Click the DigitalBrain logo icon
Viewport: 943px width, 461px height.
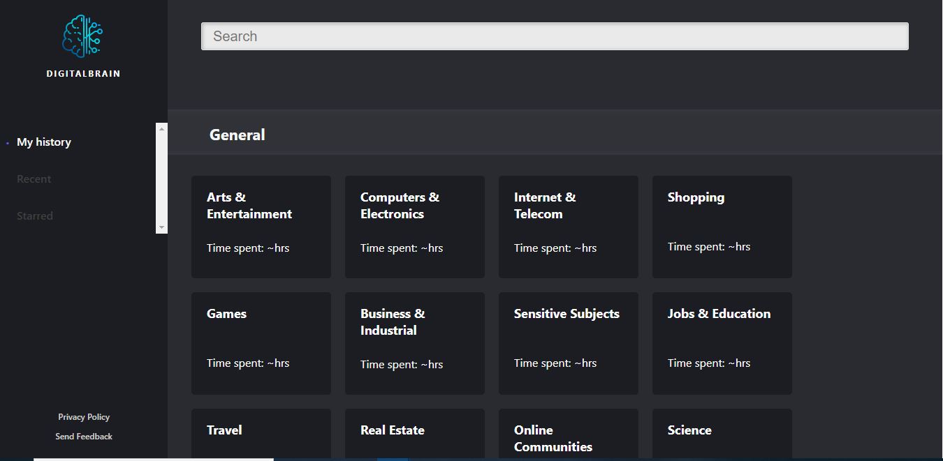point(83,36)
